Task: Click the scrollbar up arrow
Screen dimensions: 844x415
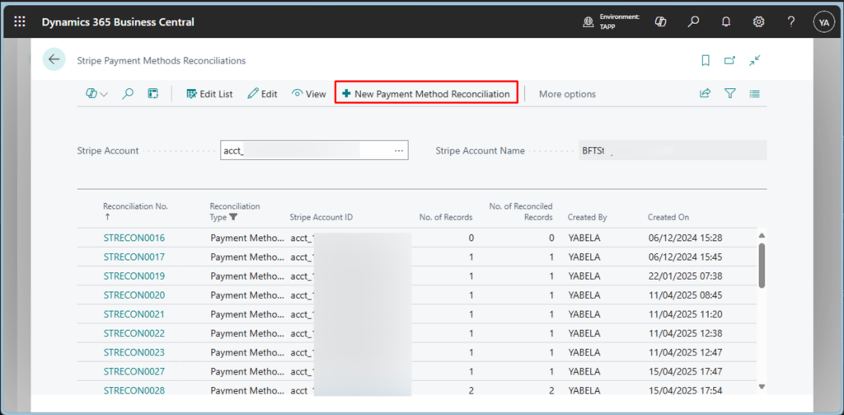Action: point(761,235)
